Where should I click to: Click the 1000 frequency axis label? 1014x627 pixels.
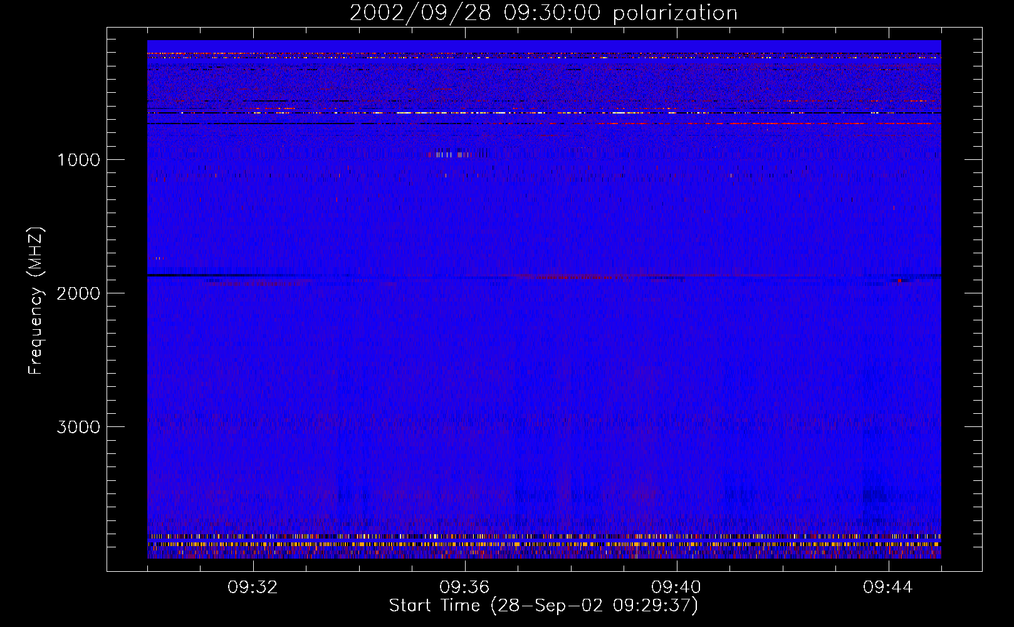click(x=78, y=160)
